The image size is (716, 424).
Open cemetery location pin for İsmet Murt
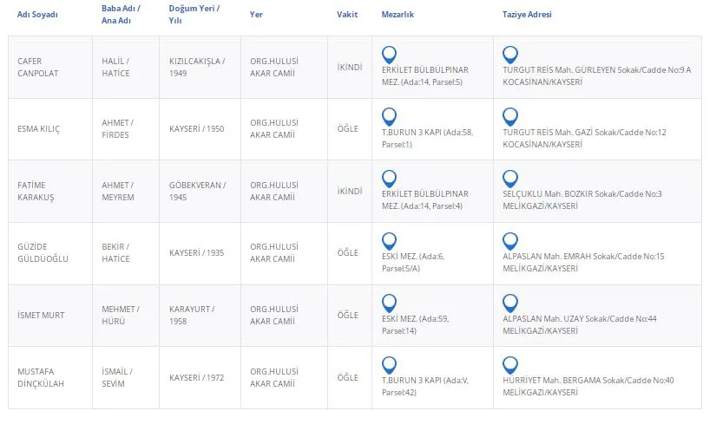pos(390,303)
